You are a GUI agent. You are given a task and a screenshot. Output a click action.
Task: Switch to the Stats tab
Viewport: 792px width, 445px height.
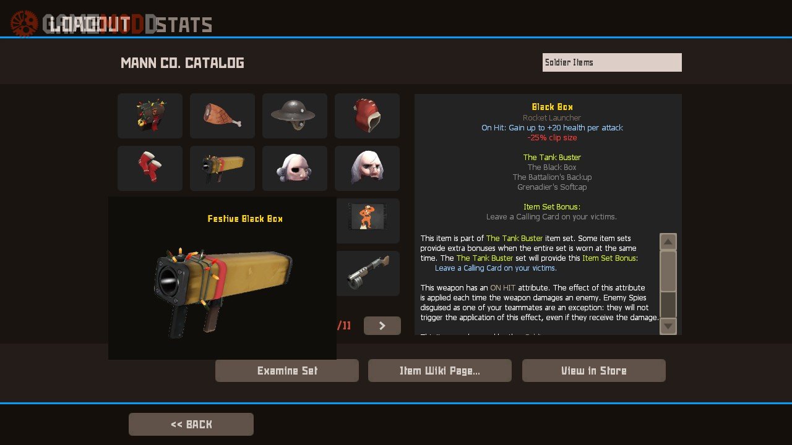(184, 25)
